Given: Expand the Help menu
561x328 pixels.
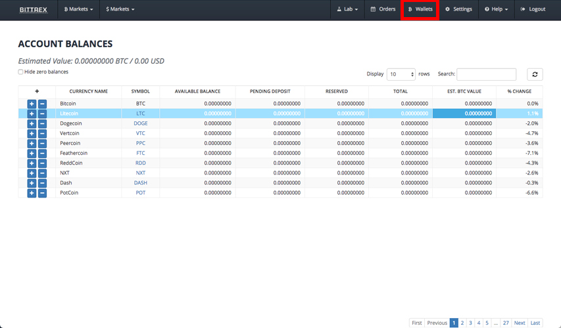Looking at the screenshot, I should (x=497, y=9).
